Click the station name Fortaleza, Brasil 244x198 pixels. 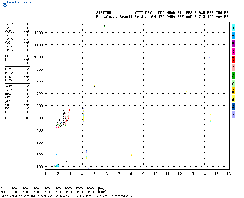click(114, 17)
